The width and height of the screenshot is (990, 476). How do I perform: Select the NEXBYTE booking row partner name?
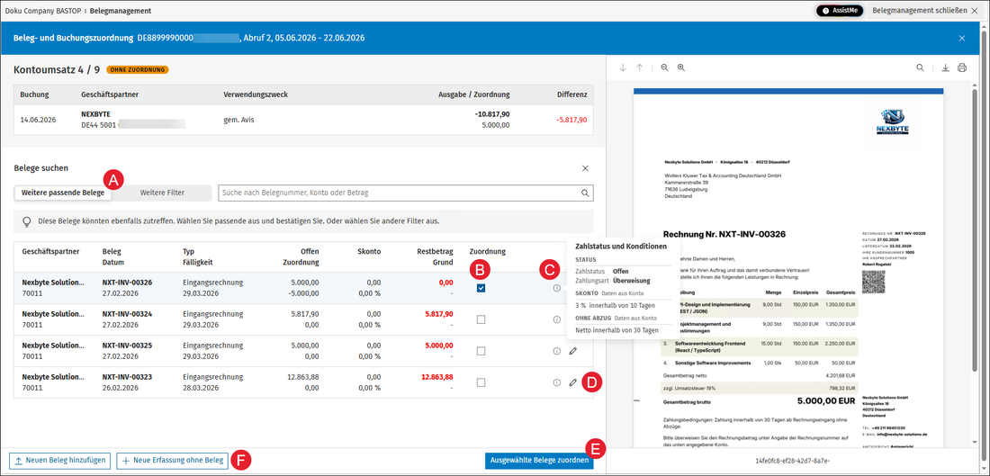[96, 114]
